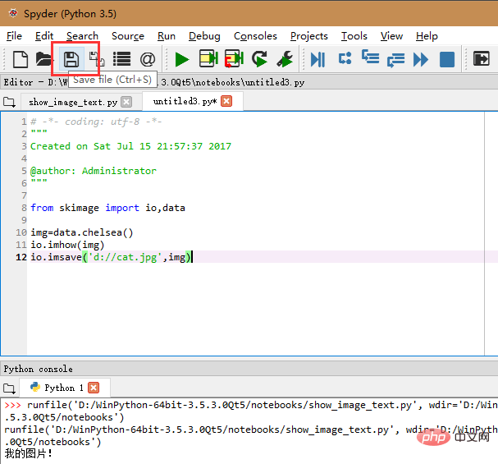
Task: Click the '@author: Administrator' line
Action: [x=94, y=171]
